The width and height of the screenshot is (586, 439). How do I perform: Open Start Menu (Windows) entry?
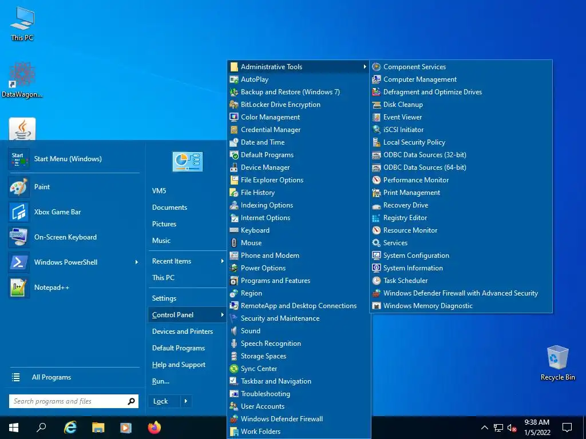(74, 159)
